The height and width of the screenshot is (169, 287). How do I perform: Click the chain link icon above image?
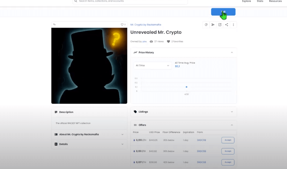pos(54,25)
